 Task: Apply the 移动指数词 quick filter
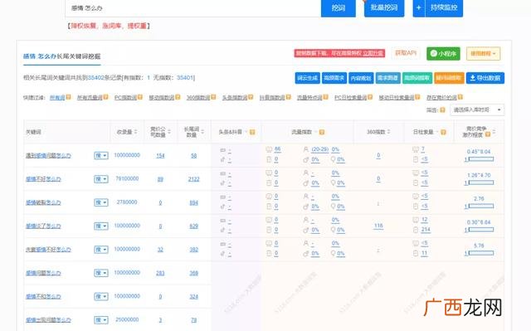click(x=162, y=97)
